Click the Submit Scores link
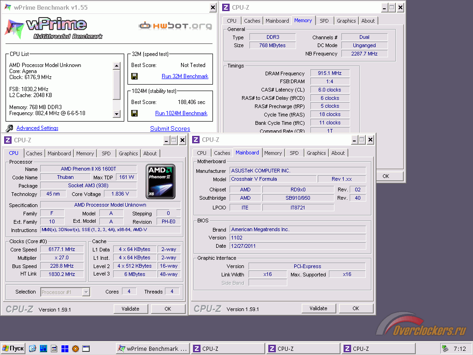 (x=170, y=129)
